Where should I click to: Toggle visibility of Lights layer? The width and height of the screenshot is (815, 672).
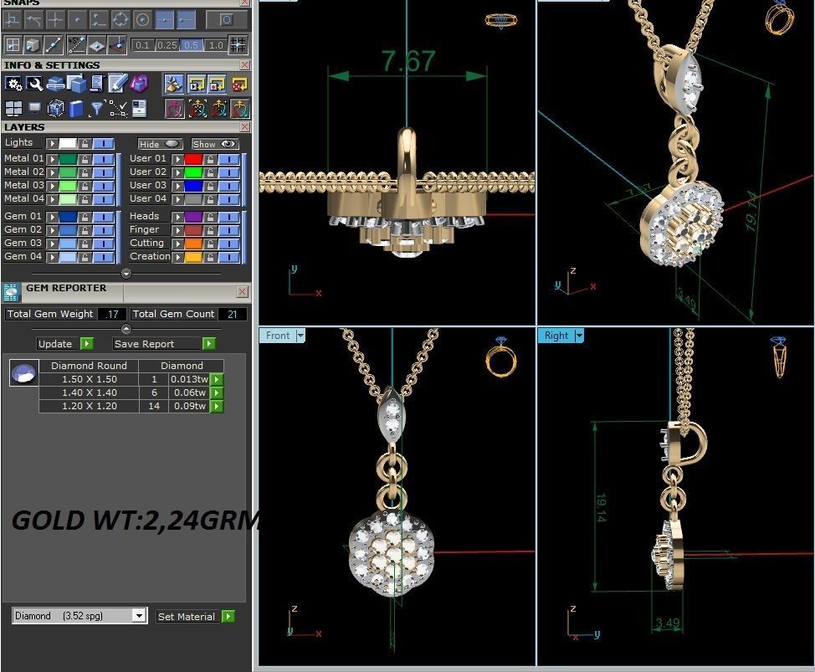(104, 143)
